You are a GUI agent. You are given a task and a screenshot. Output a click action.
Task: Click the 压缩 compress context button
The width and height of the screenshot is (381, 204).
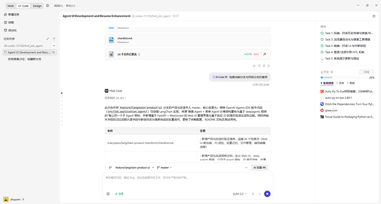[x=367, y=72]
